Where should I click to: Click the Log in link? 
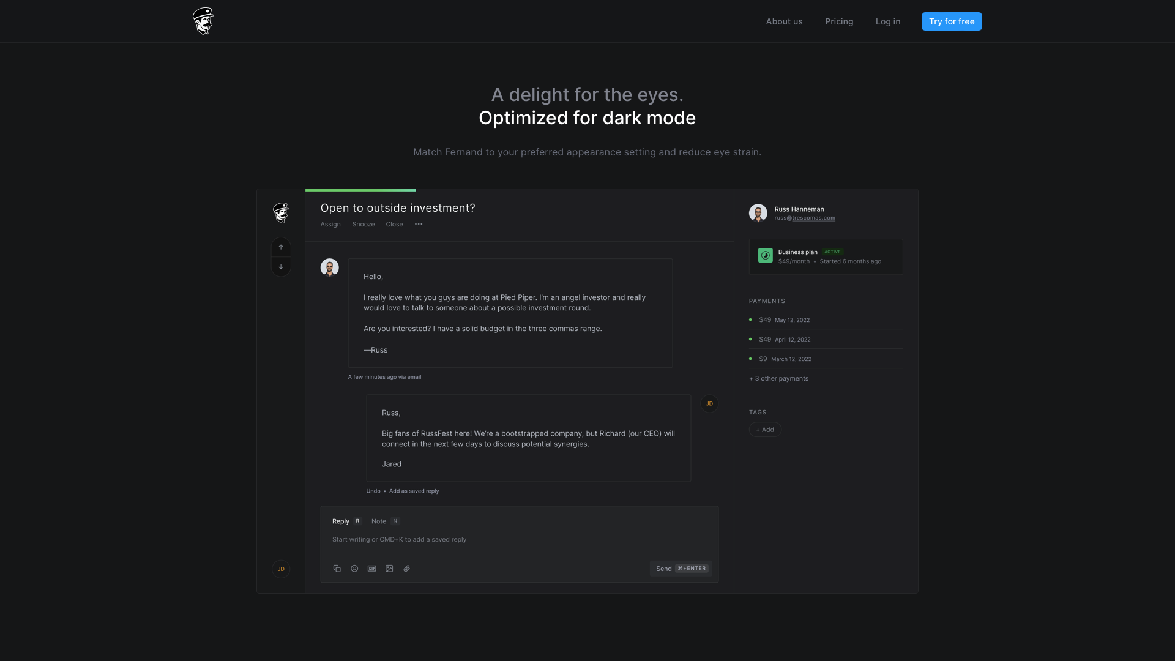pyautogui.click(x=888, y=21)
